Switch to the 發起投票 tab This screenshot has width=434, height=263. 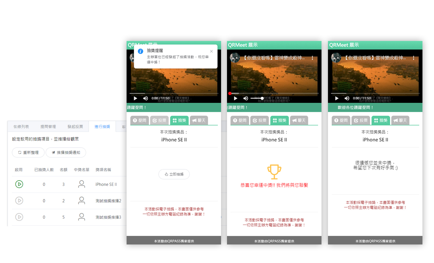click(x=75, y=127)
